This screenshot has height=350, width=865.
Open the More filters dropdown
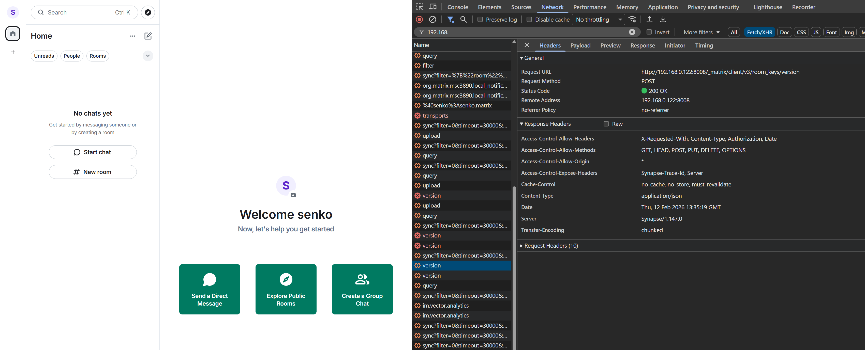(701, 32)
